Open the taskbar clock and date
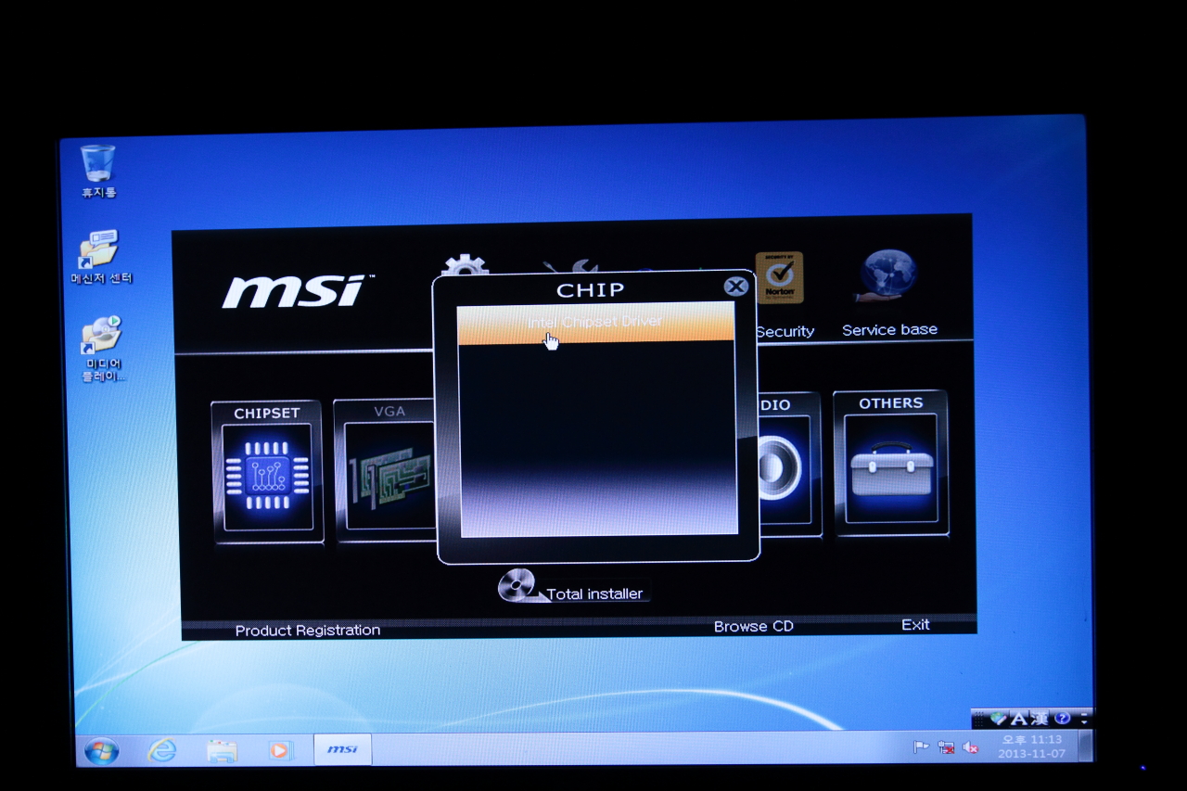 (x=1031, y=746)
